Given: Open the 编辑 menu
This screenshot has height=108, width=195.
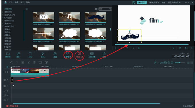Looking at the screenshot, I should (16, 2).
